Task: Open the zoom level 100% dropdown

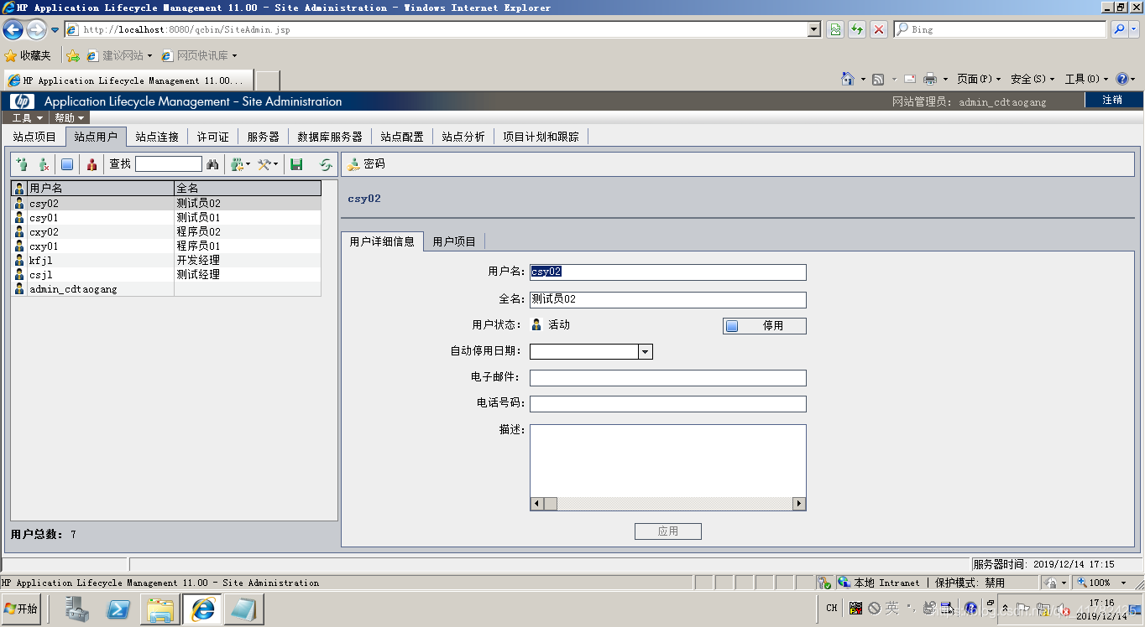Action: (x=1124, y=583)
